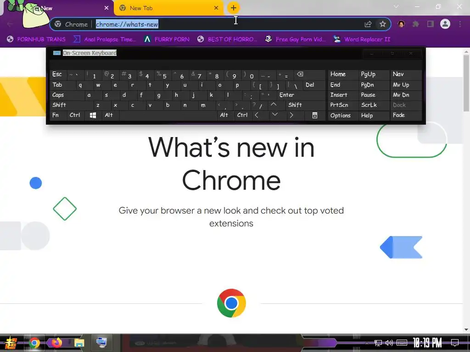The width and height of the screenshot is (470, 352).
Task: Open Chrome's three-dot menu
Action: coord(460,24)
